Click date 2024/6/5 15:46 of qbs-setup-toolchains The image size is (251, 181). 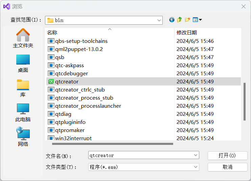[x=195, y=41]
